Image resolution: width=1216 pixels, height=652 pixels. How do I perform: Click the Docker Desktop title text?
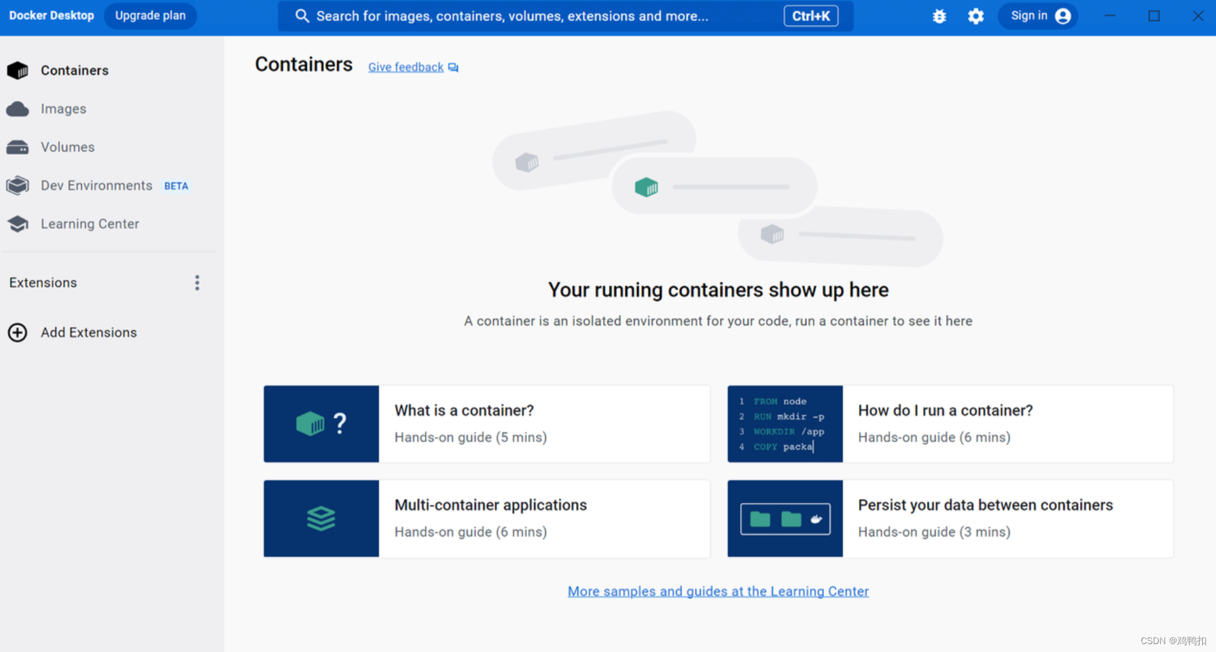point(51,16)
